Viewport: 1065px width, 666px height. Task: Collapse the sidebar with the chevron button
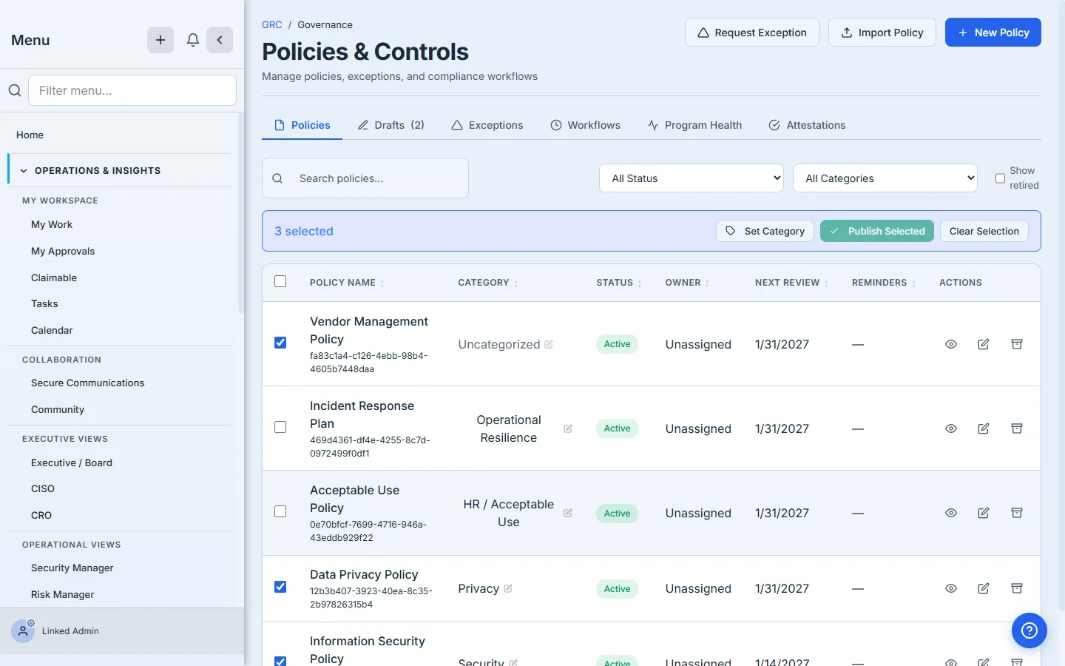[220, 40]
